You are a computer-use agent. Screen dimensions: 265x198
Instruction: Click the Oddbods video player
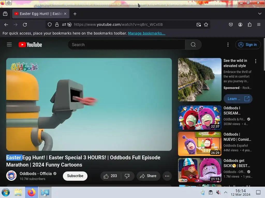tap(89, 104)
